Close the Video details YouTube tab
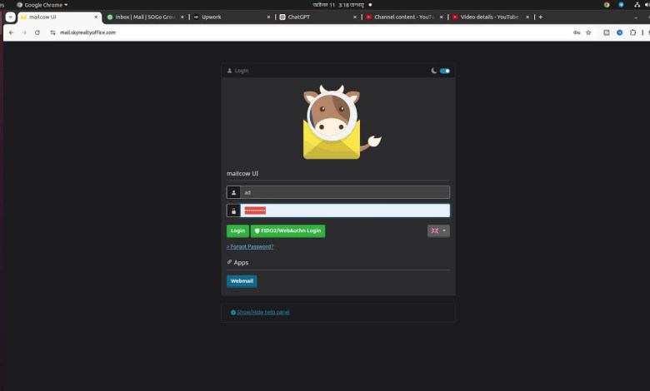 click(527, 17)
